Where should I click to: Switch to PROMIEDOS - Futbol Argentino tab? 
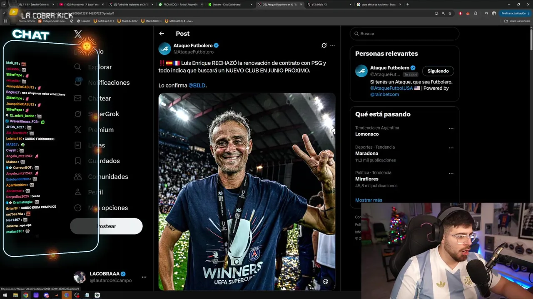180,5
